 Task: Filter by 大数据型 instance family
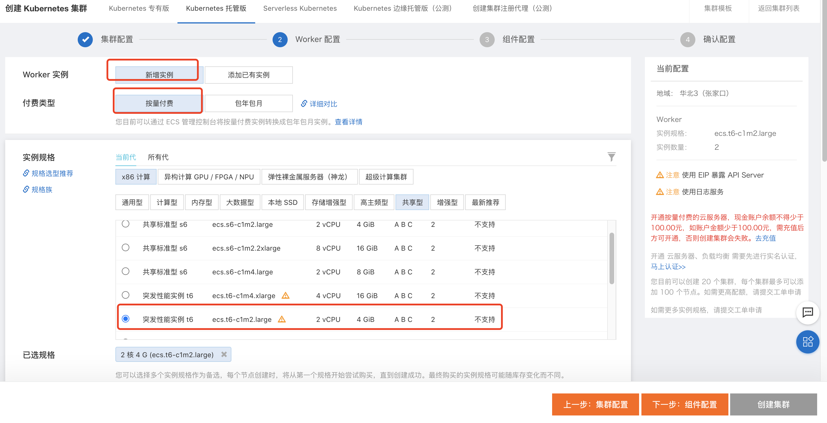tap(240, 202)
